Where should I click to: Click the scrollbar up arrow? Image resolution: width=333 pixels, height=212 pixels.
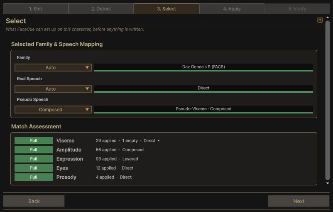[328, 17]
